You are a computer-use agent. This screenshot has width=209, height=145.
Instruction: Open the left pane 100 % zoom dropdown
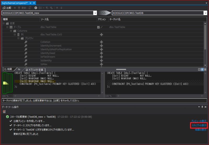click(12, 96)
